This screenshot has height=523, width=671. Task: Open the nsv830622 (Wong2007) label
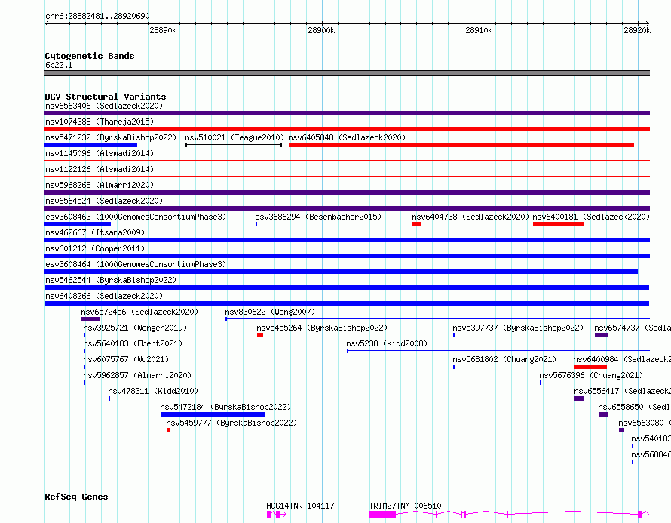point(270,312)
